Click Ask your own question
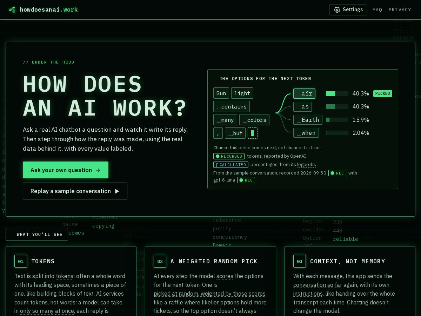The height and width of the screenshot is (316, 421). click(x=66, y=170)
